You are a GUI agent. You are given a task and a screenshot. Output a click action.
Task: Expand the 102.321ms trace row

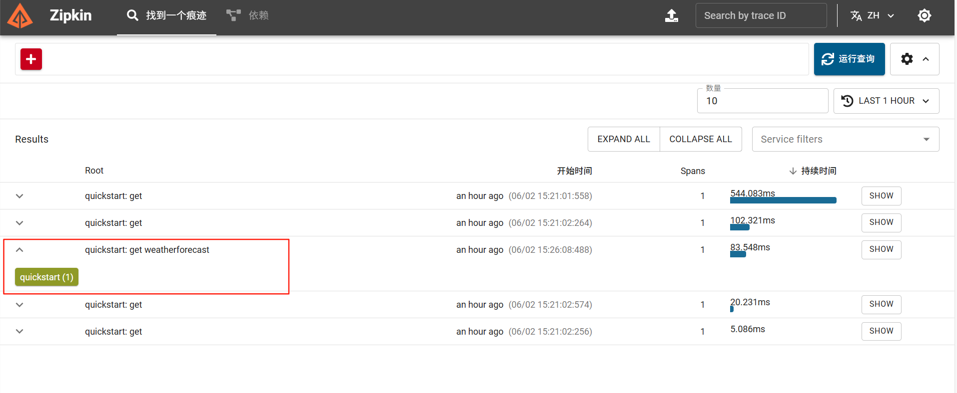tap(19, 223)
